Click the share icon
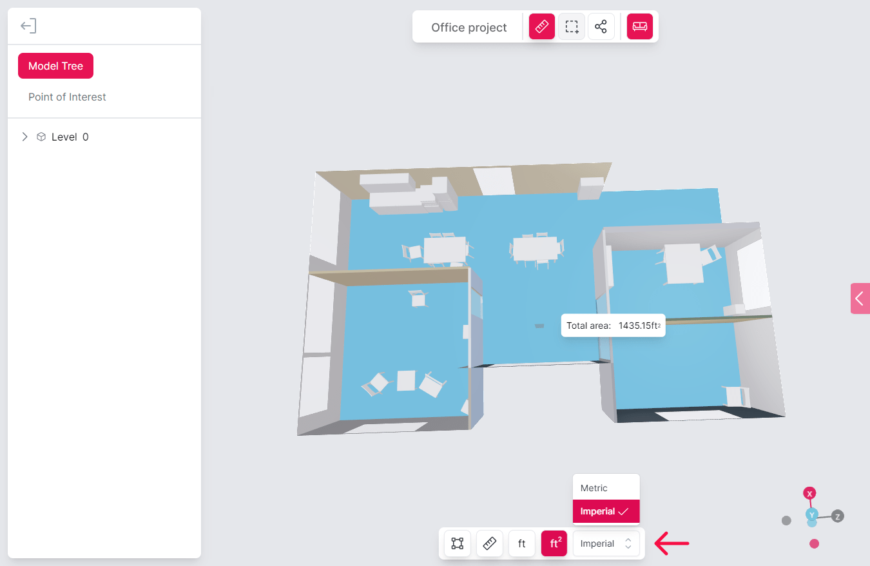 [601, 26]
